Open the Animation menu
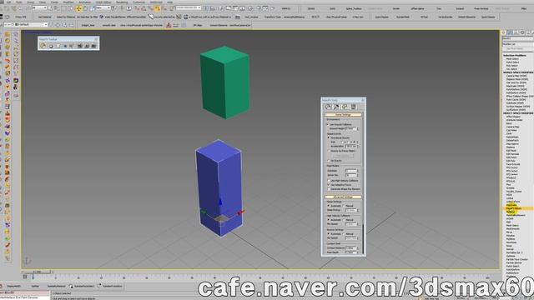534x300 pixels. click(85, 2)
